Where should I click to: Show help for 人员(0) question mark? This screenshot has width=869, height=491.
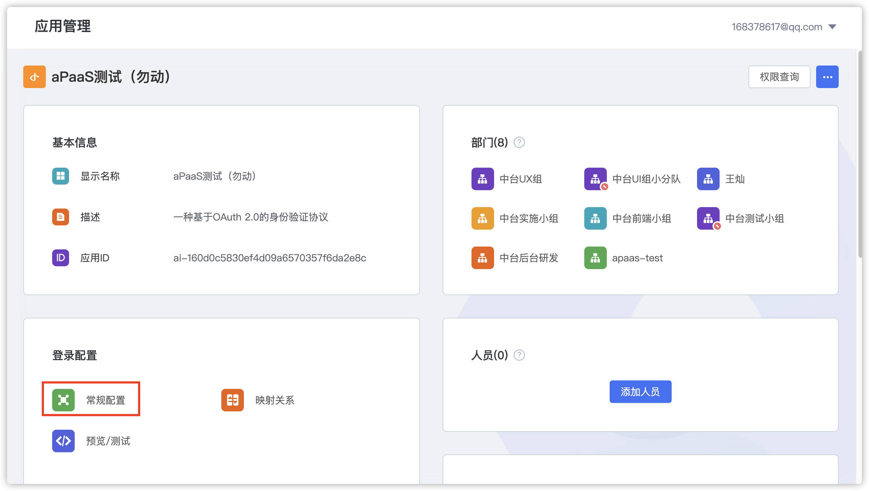click(x=519, y=355)
